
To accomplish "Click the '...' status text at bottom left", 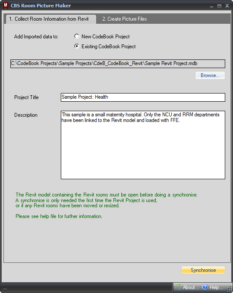I will (x=5, y=289).
